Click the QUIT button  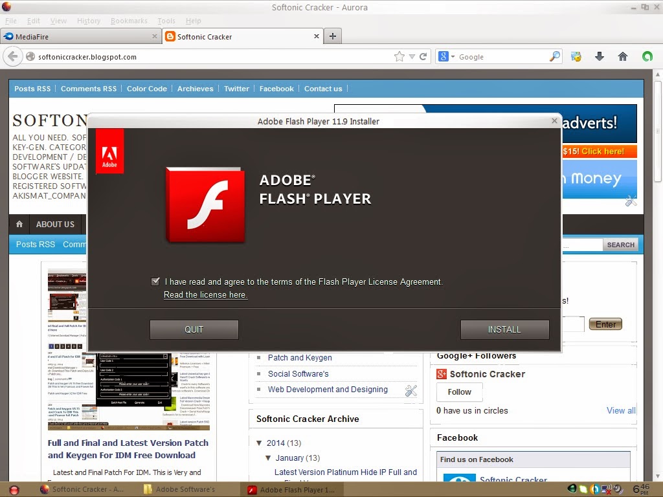[194, 329]
